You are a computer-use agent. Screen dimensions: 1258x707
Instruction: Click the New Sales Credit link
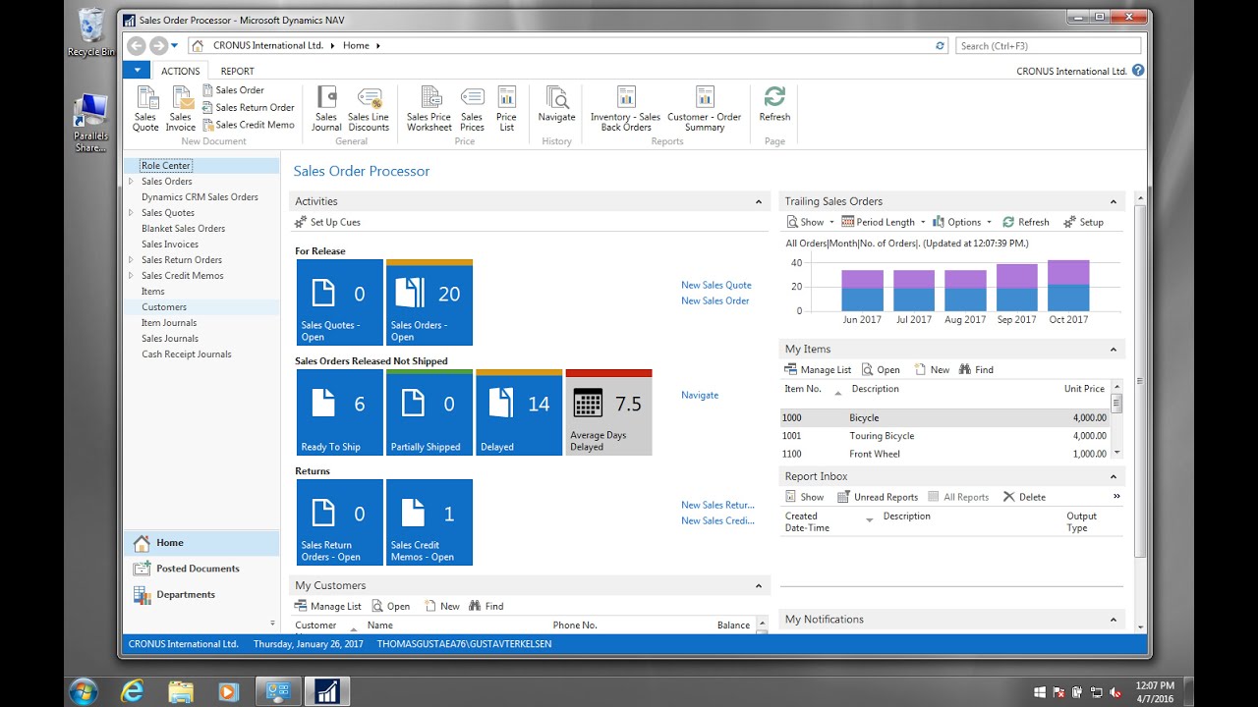point(718,521)
